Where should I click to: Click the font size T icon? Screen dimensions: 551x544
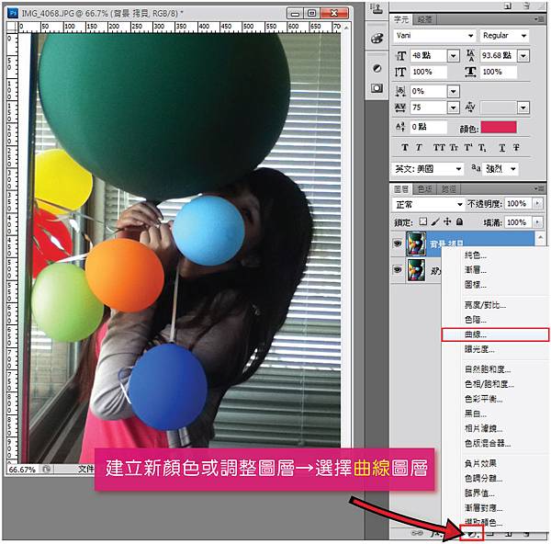(401, 55)
